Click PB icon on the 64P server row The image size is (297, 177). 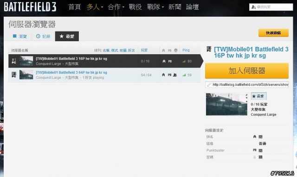click(169, 75)
